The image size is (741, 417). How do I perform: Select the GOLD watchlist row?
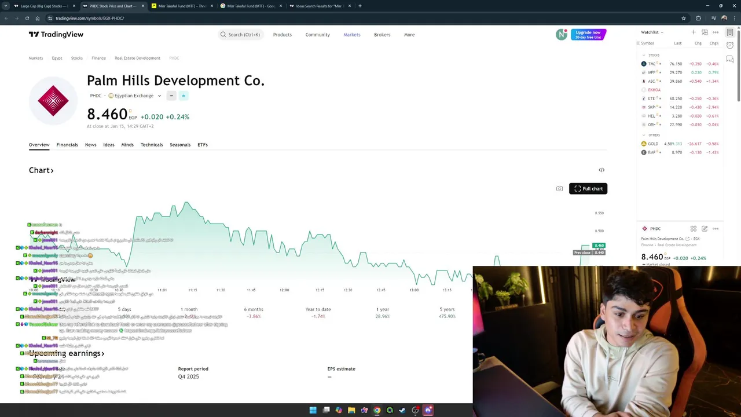click(x=680, y=144)
